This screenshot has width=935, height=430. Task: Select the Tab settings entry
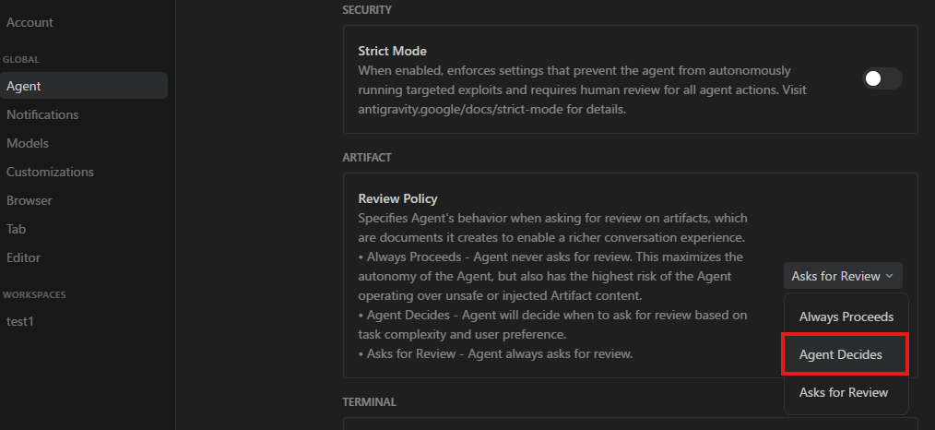[16, 229]
